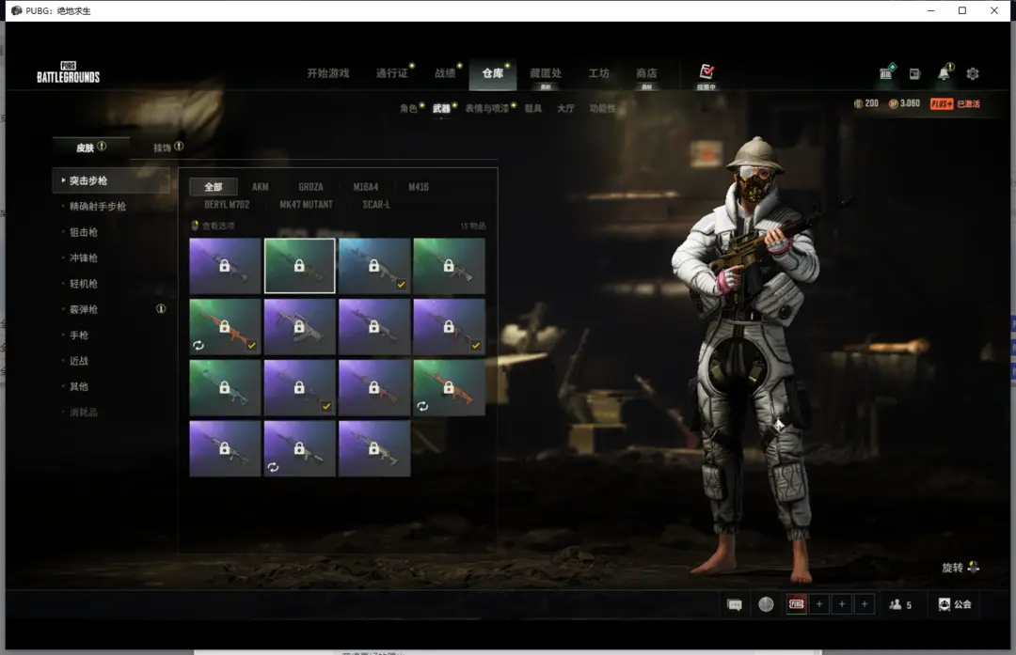
Task: Select 狙击枪 category
Action: (84, 232)
